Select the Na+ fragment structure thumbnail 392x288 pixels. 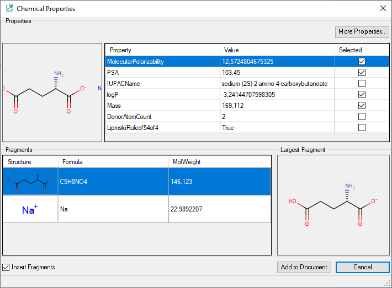click(30, 209)
